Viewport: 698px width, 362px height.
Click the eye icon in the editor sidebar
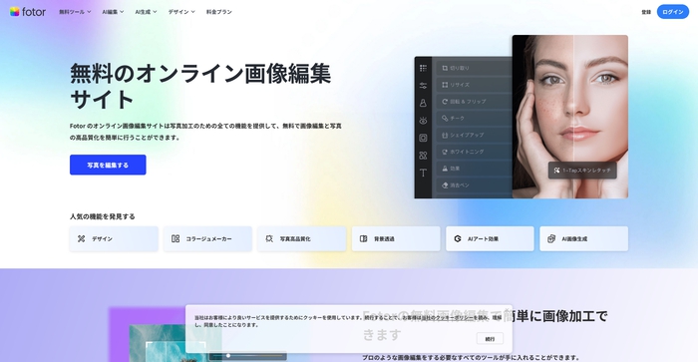point(423,121)
